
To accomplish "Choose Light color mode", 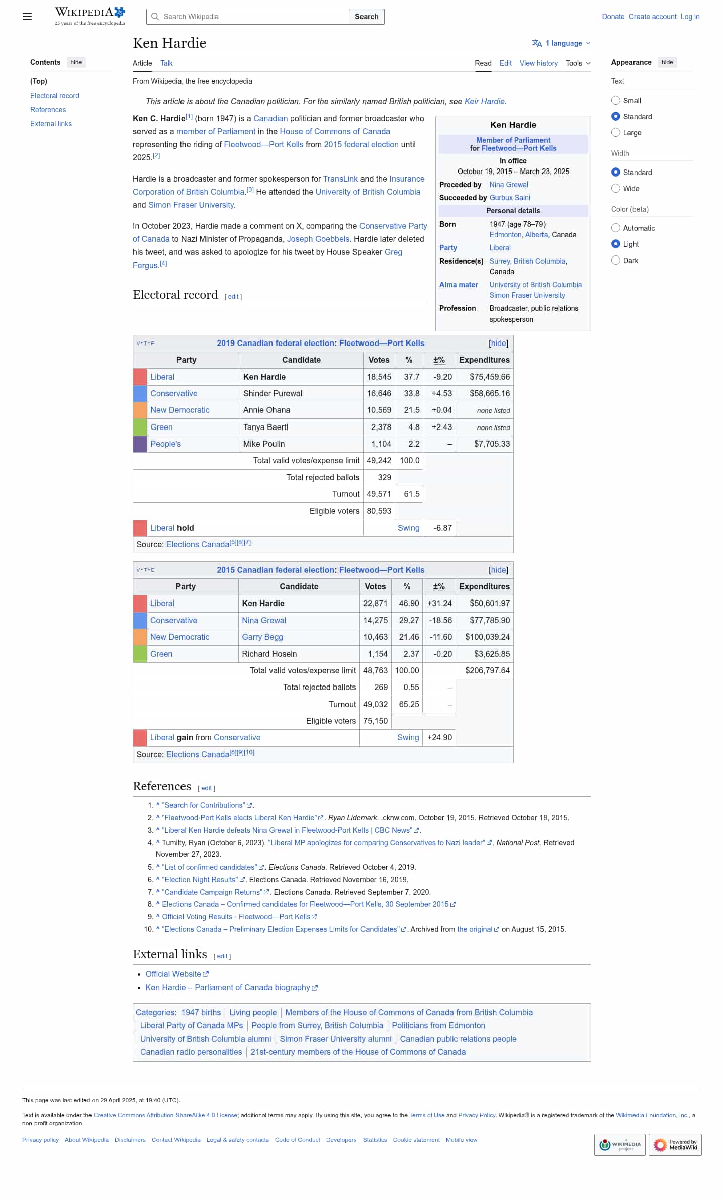I will click(616, 244).
